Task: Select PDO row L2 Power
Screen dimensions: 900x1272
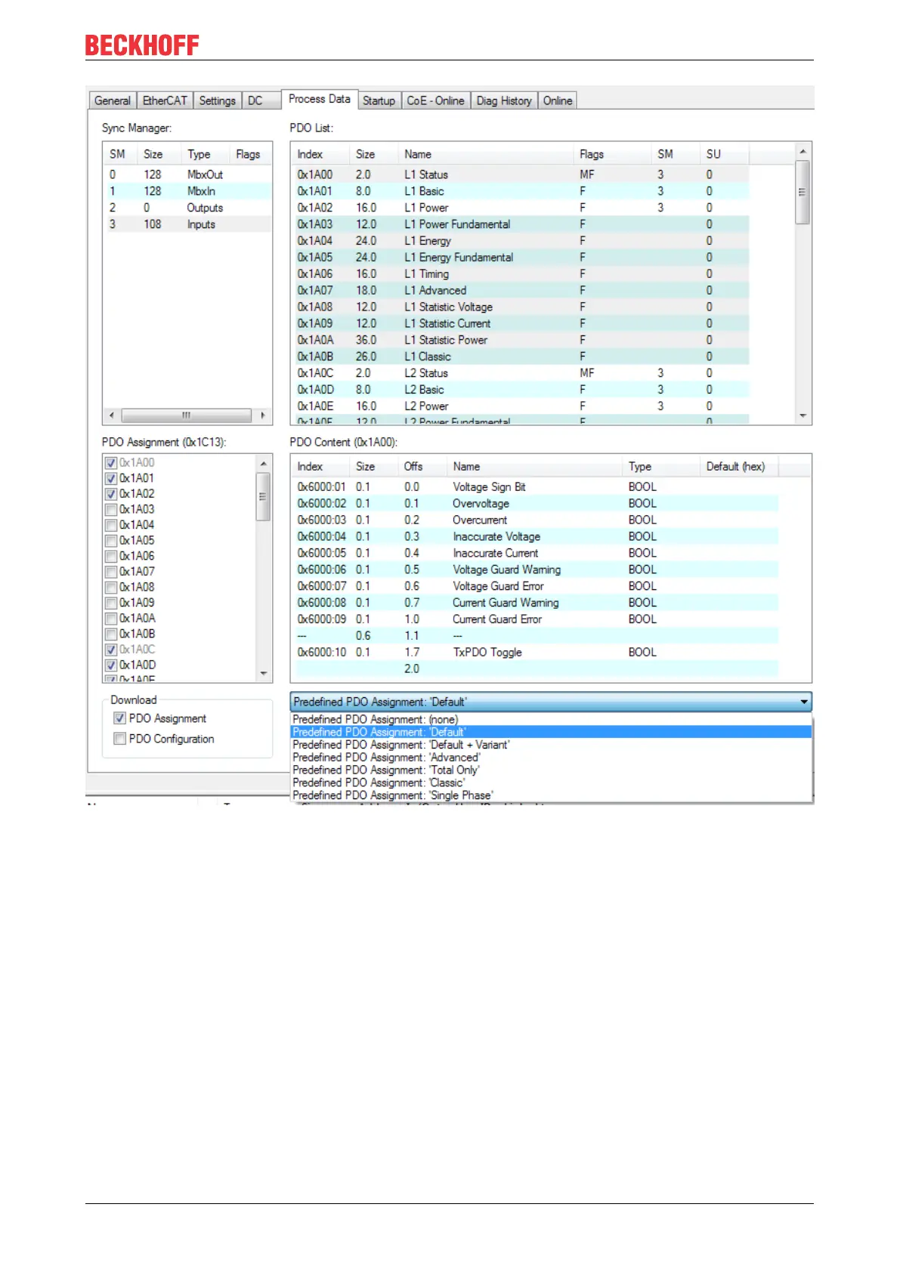Action: (521, 406)
